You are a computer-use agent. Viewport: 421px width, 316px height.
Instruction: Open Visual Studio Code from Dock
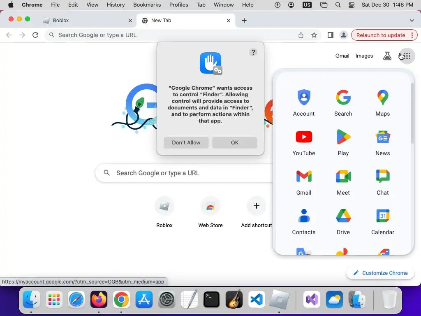pyautogui.click(x=257, y=300)
